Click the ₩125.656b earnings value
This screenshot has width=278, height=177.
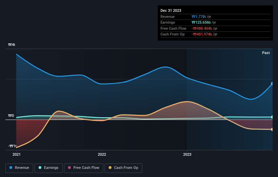[201, 22]
